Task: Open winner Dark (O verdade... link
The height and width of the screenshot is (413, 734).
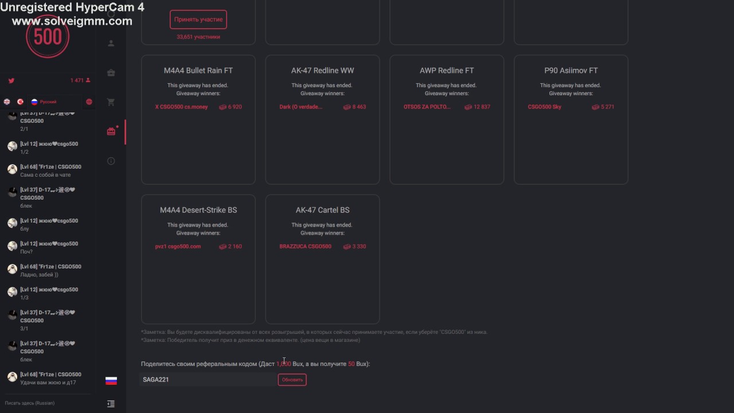Action: (x=301, y=107)
